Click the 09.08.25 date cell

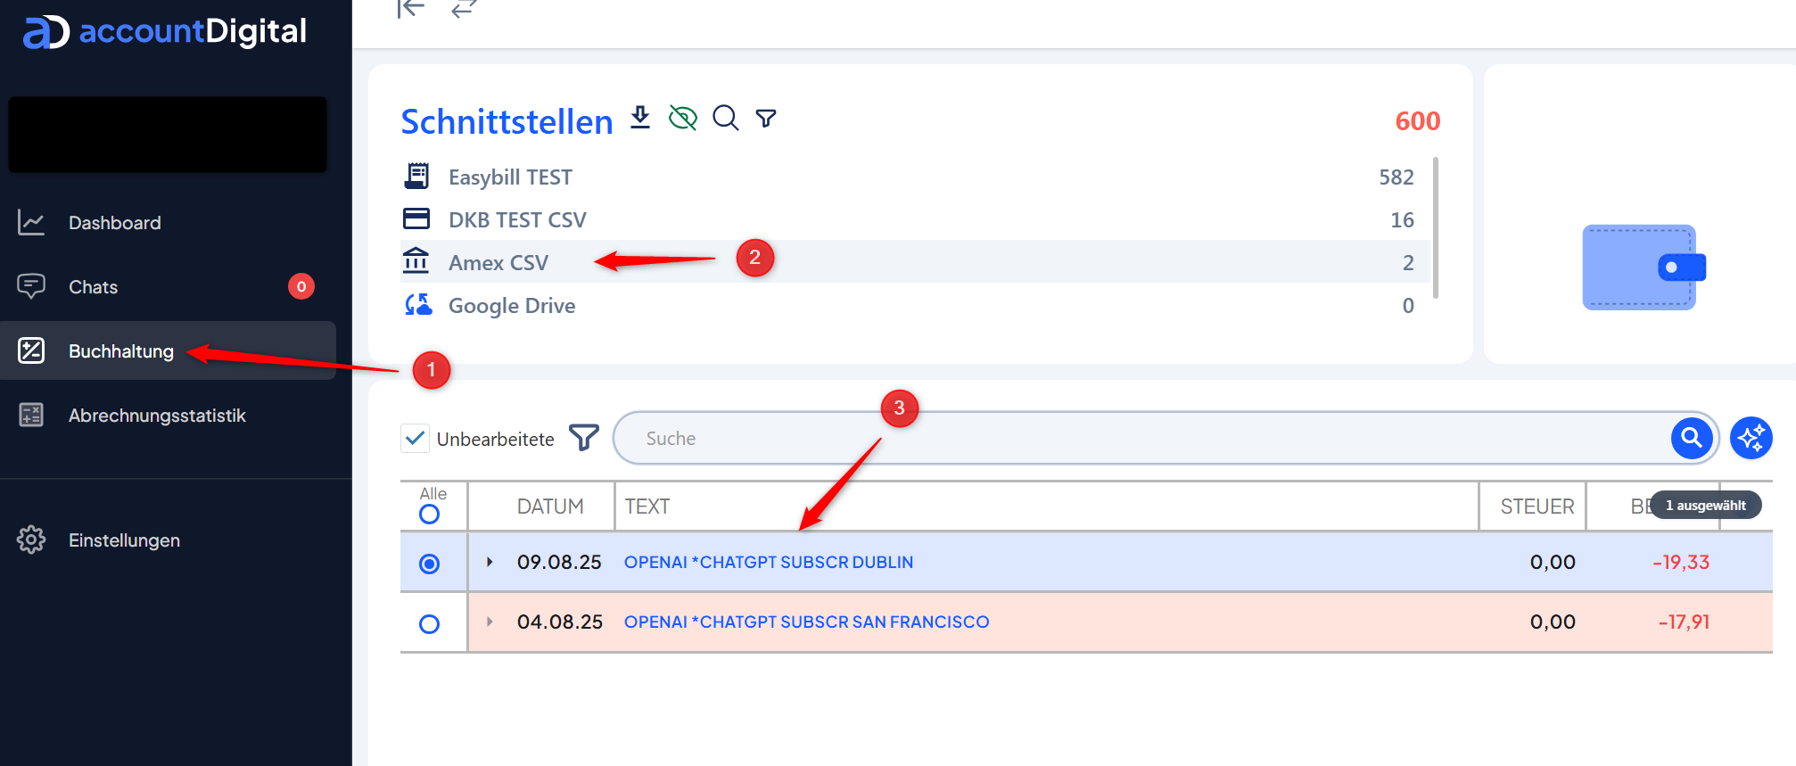point(559,562)
